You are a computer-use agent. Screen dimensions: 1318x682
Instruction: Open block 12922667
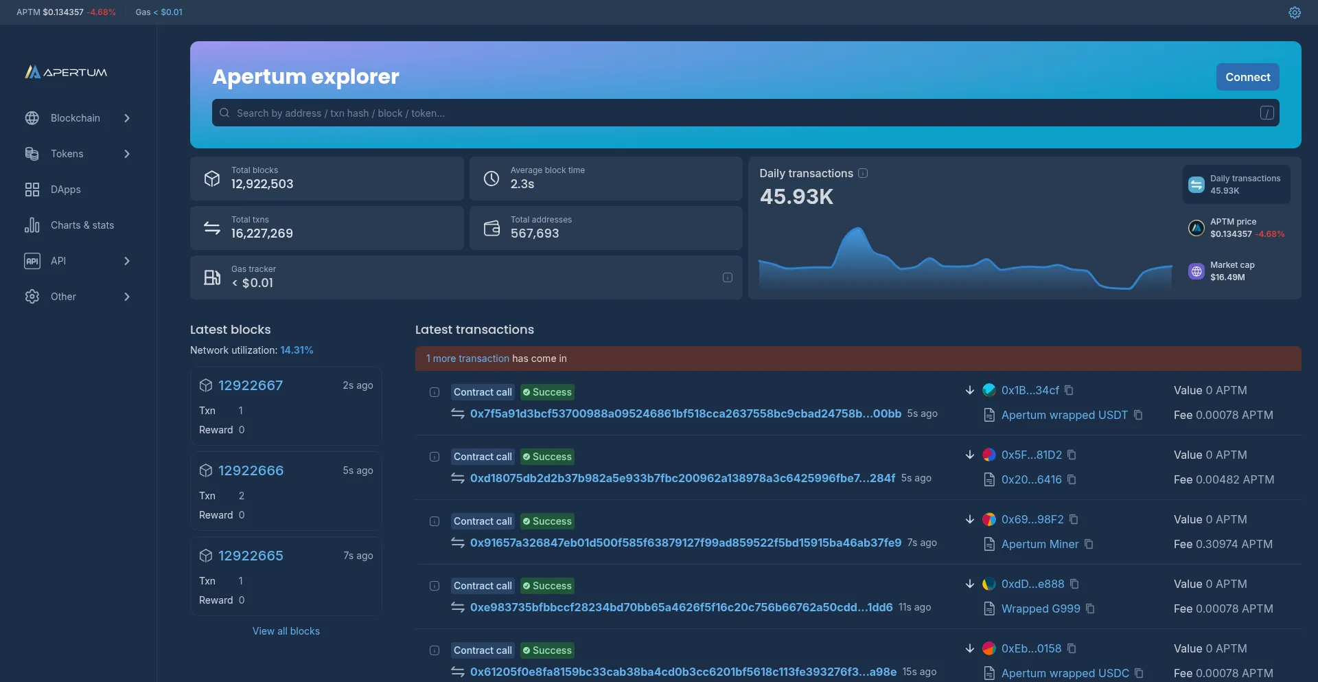pos(251,385)
